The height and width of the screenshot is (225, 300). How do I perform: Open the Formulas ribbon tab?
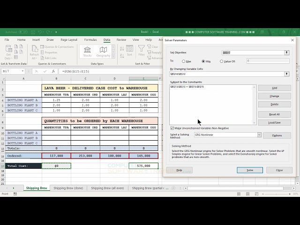click(90, 39)
